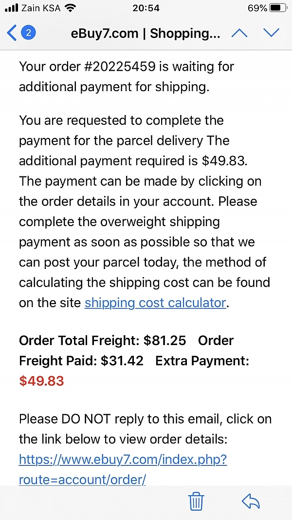Tap the 69% battery percentage
292x520 pixels.
257,8
